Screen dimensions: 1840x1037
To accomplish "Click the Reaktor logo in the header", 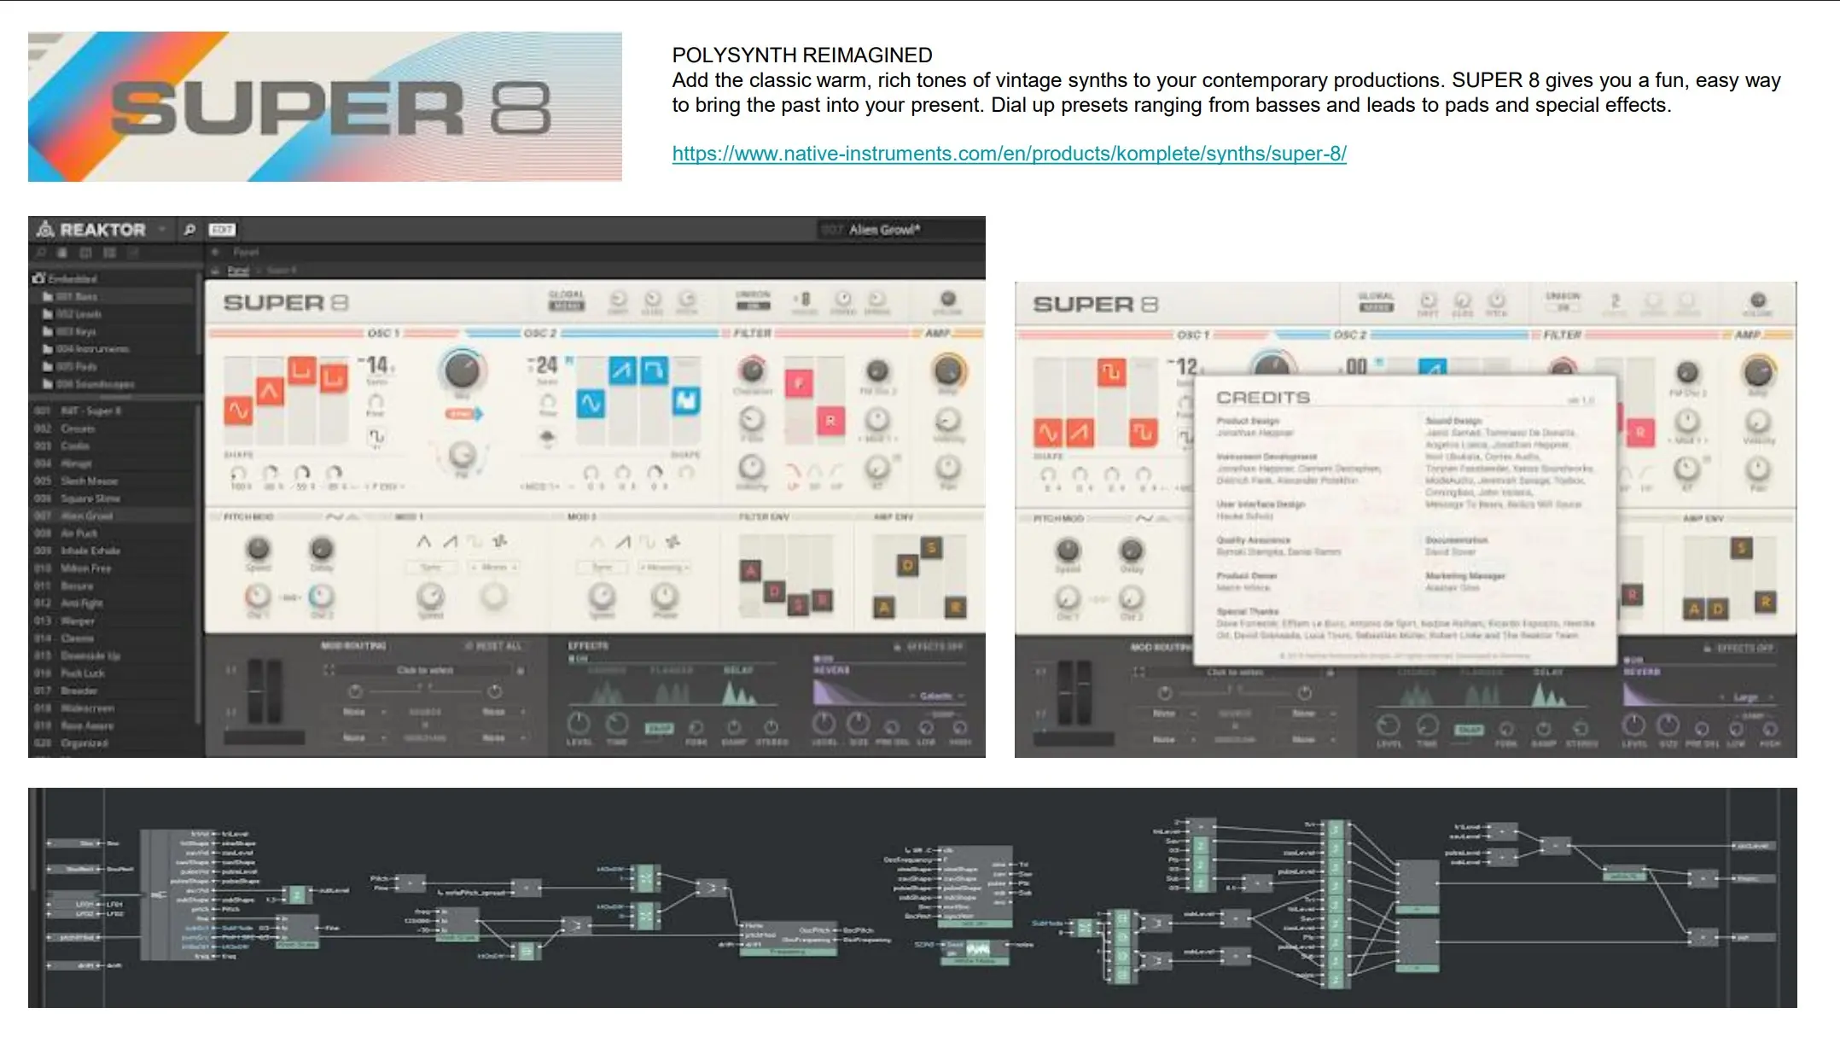I will click(90, 230).
